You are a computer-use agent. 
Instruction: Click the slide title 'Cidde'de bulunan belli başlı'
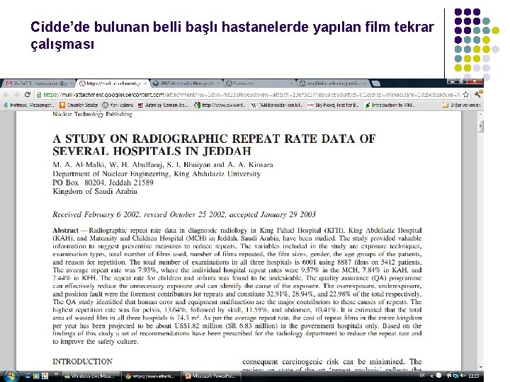point(232,35)
